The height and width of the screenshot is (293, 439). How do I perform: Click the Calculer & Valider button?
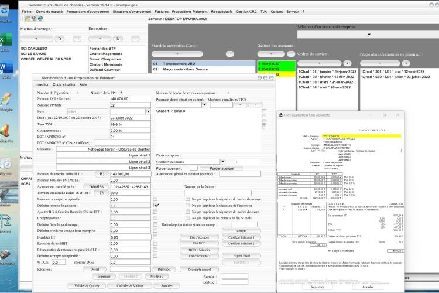pos(130,286)
